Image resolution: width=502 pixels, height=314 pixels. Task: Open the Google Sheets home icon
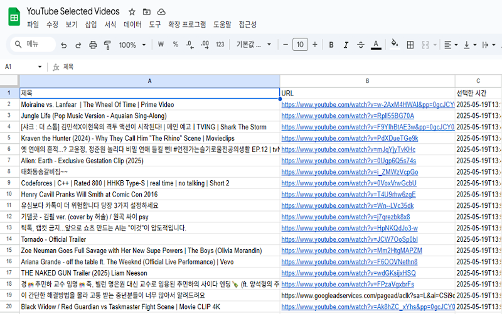click(14, 18)
